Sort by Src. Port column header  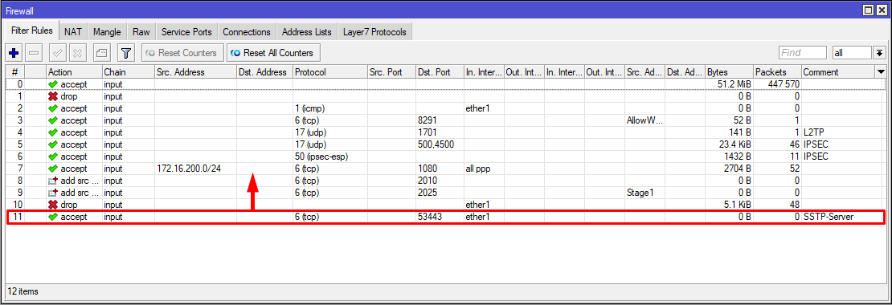point(391,72)
